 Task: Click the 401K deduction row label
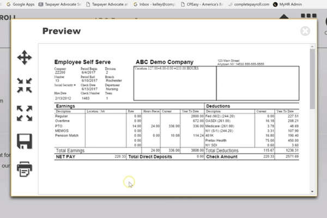tap(209, 135)
